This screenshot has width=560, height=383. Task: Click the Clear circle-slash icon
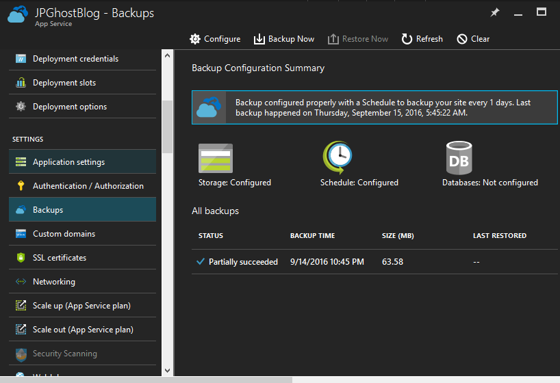[x=462, y=39]
